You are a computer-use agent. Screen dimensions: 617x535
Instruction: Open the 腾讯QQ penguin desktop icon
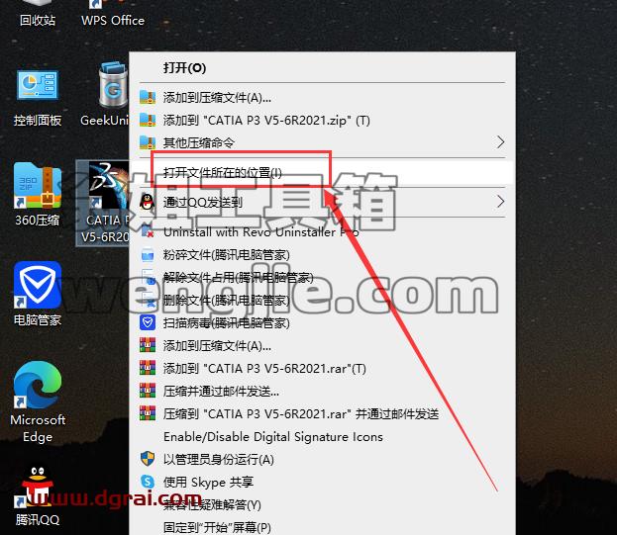pyautogui.click(x=38, y=496)
